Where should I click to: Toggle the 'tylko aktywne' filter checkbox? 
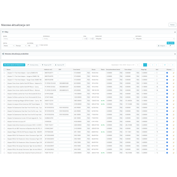click(x=40, y=45)
